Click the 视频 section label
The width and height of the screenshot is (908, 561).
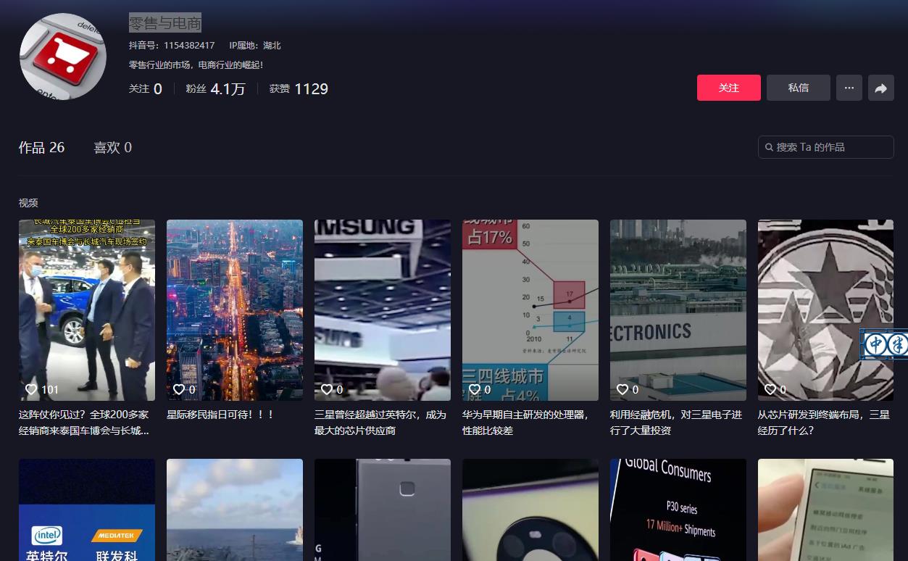tap(28, 203)
